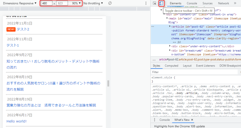Image resolution: width=241 pixels, height=128 pixels.
Task: Click the Highlights from the Chrome 108 update text
Action: (x=179, y=126)
